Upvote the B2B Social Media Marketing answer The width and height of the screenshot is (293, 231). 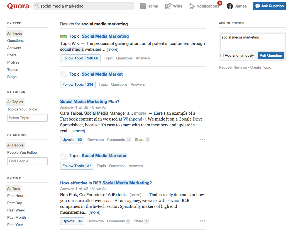(x=68, y=221)
